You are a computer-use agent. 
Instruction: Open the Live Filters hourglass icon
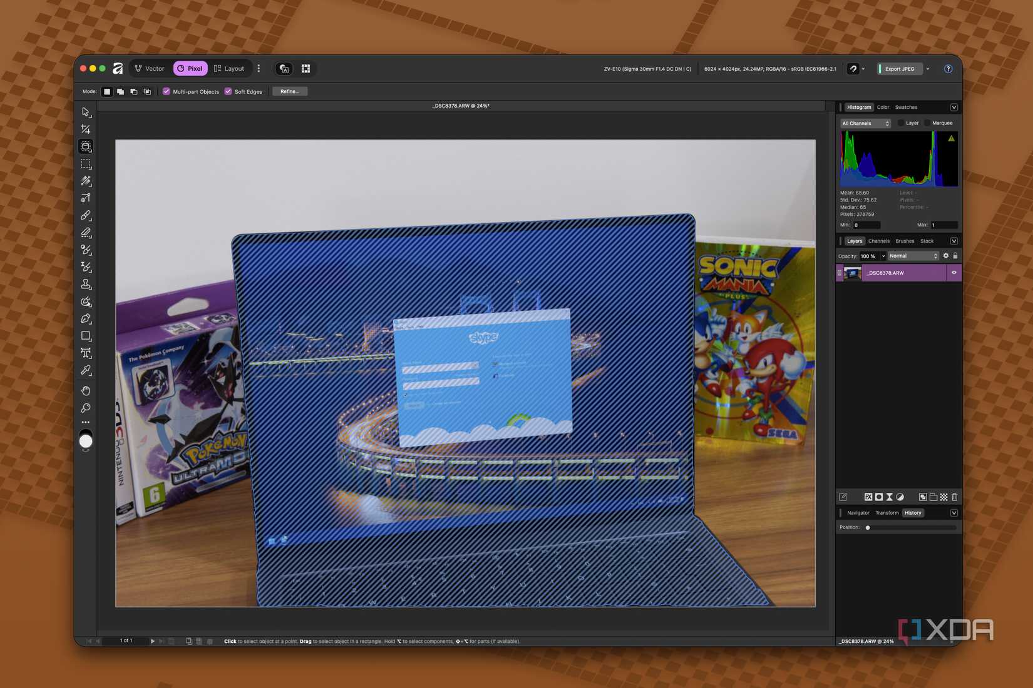tap(889, 497)
